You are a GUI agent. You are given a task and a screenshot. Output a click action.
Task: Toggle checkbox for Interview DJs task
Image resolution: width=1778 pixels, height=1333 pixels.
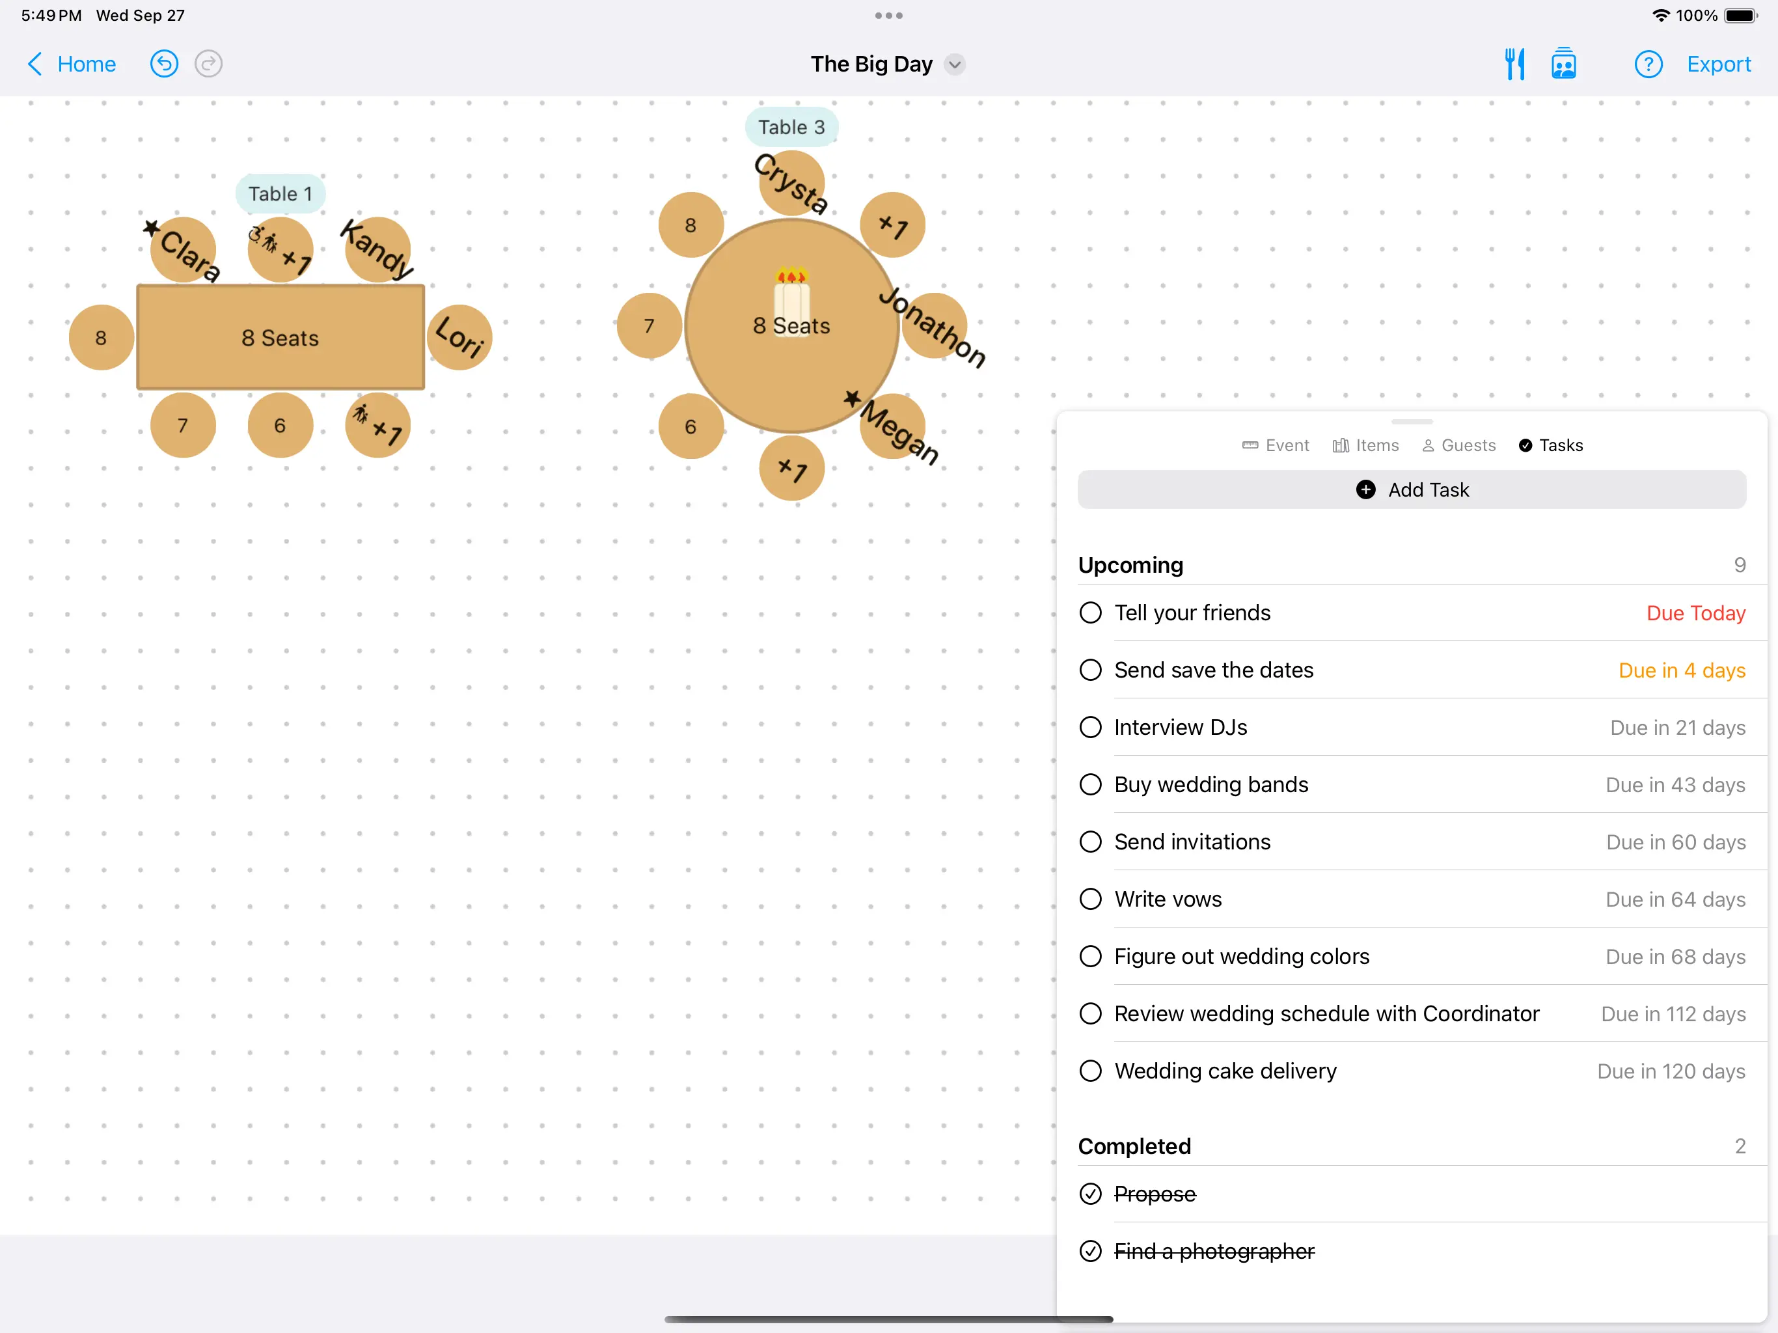pos(1091,728)
